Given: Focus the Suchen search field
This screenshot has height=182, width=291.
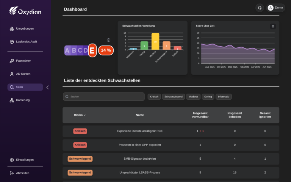Looking at the screenshot, I should point(104,97).
